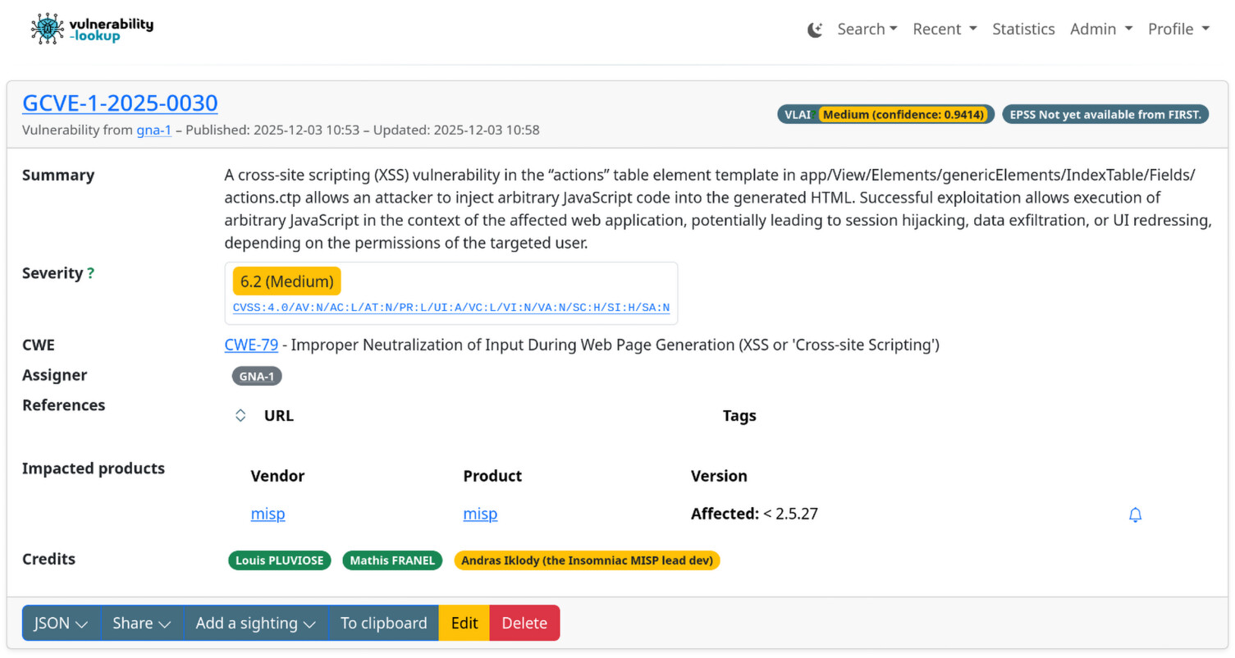
Task: Expand the Add a sighting menu
Action: pos(255,623)
